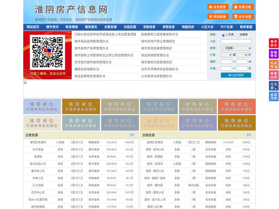Click the pink 客服QQ号 sidebar icon
The image size is (279, 209).
tap(274, 75)
